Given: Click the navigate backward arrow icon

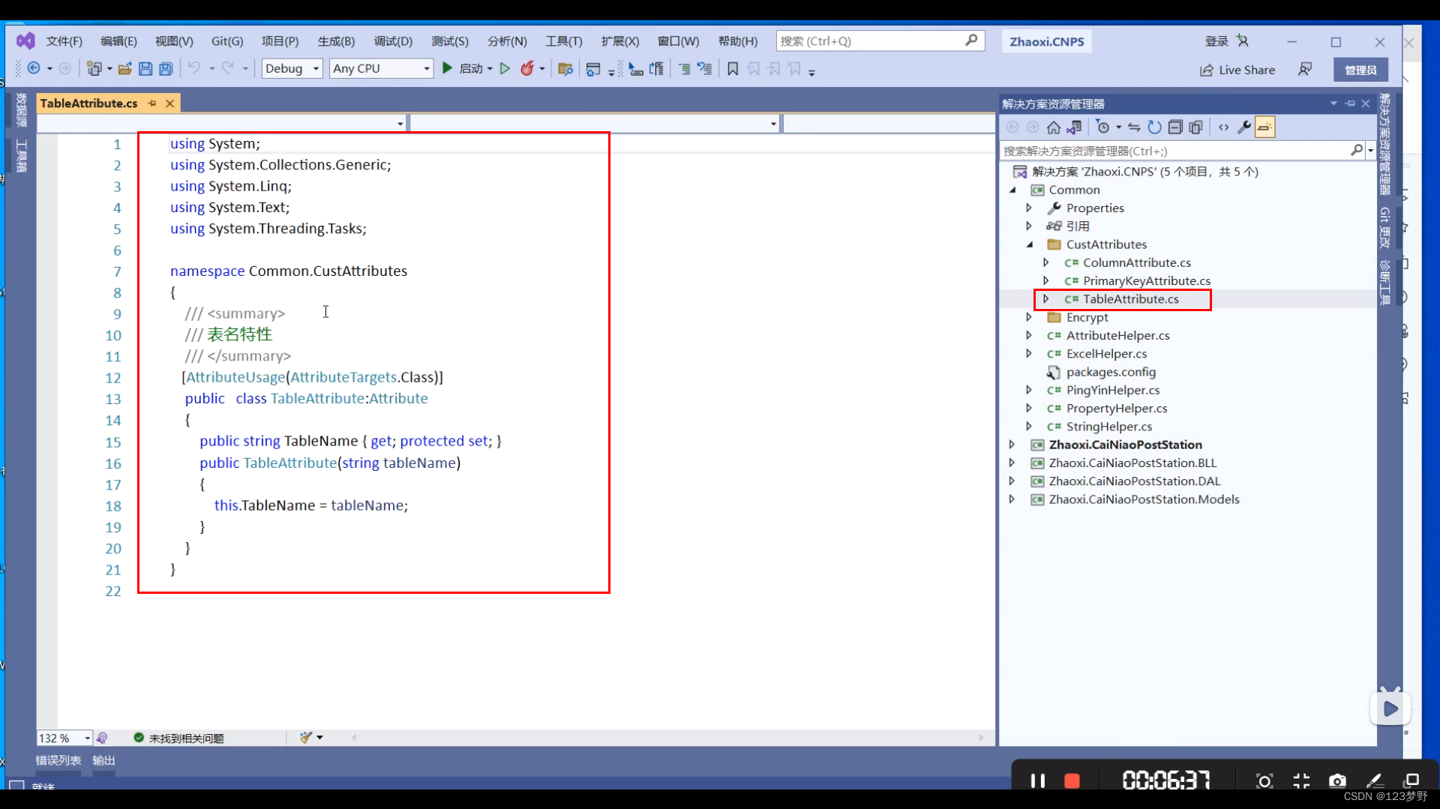Looking at the screenshot, I should 34,68.
